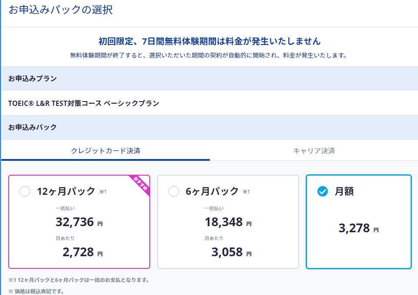This screenshot has height=295, width=418.
Task: Click the checked 月額 radio button
Action: click(x=323, y=191)
